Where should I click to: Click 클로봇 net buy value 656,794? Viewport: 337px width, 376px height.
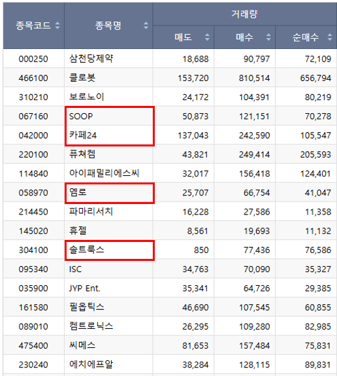(315, 78)
